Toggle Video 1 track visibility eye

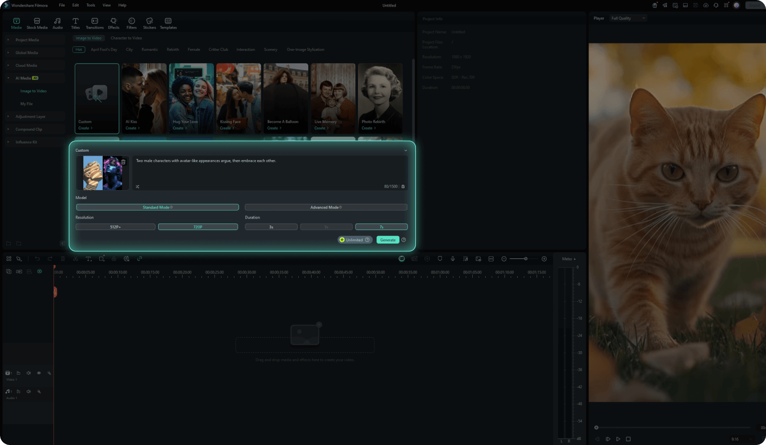(39, 373)
